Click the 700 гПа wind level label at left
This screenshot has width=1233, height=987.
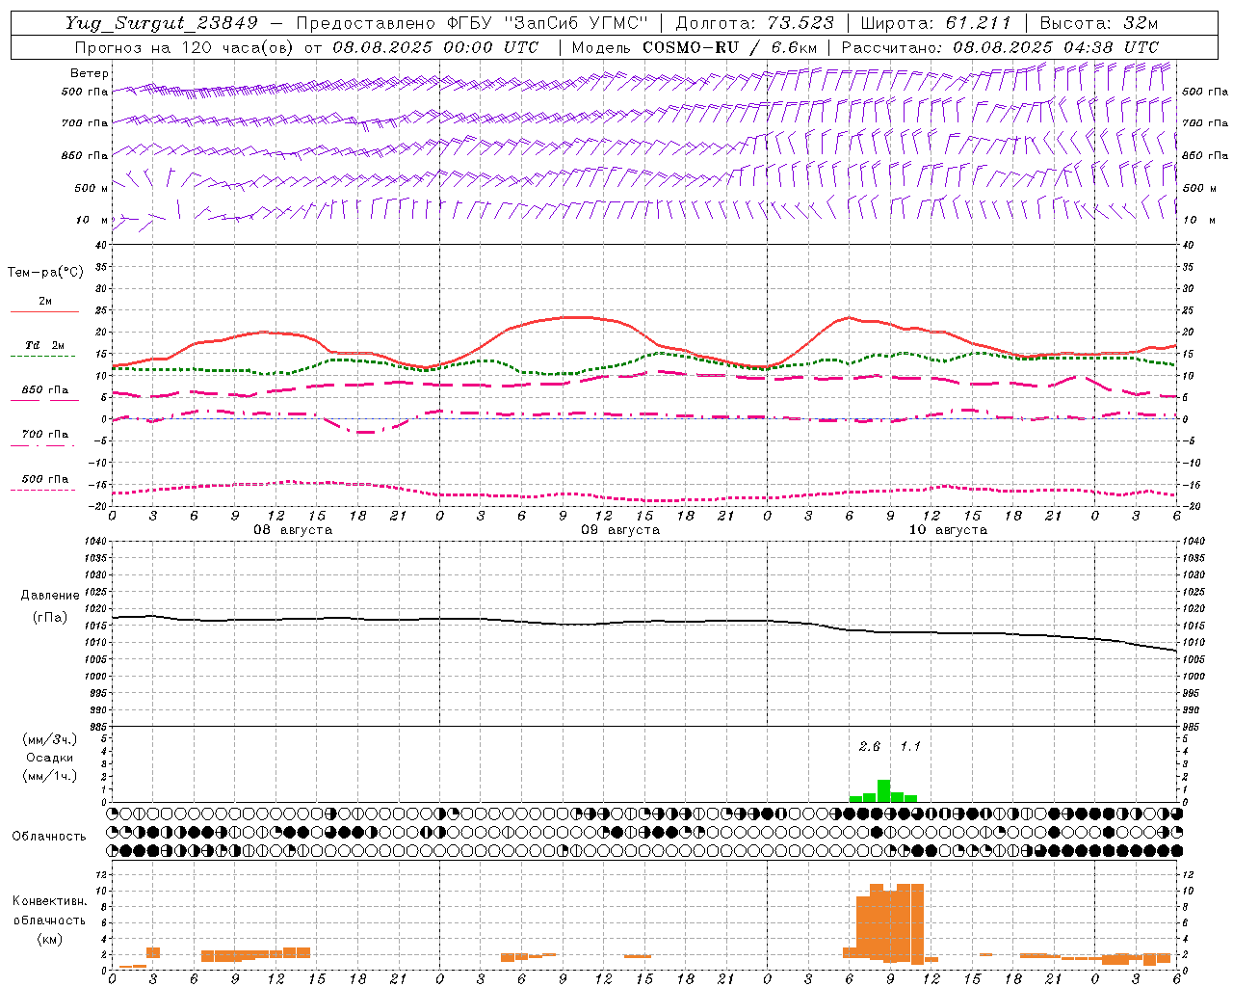[x=85, y=123]
